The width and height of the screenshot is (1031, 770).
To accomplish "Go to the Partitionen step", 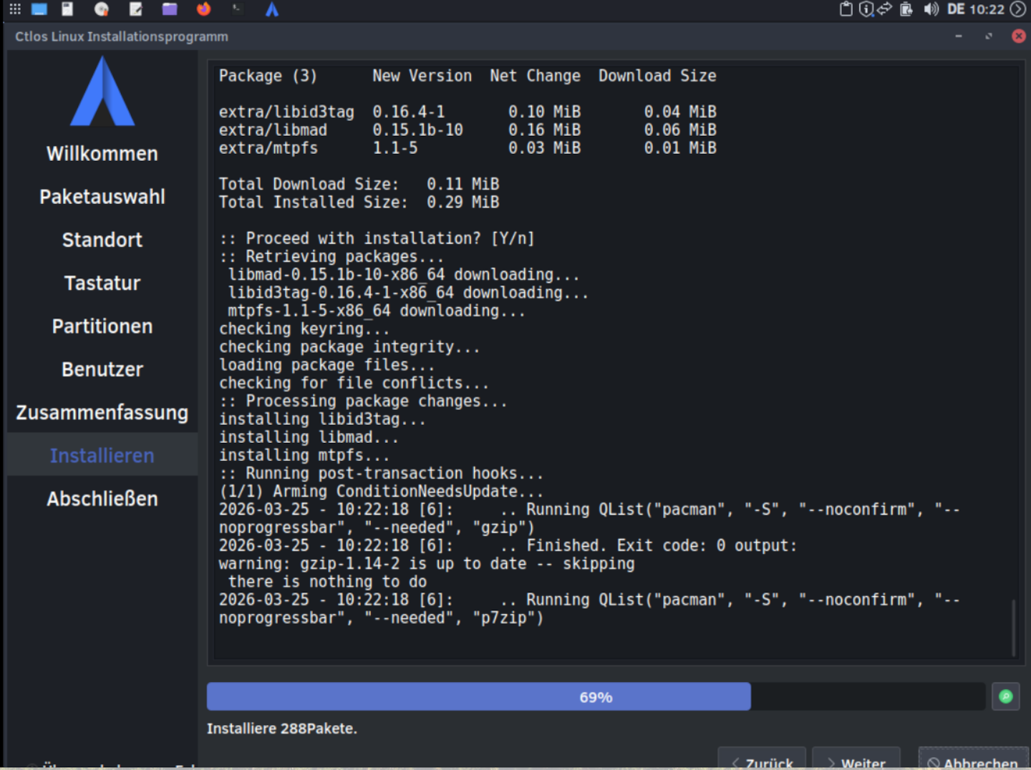I will (x=102, y=326).
